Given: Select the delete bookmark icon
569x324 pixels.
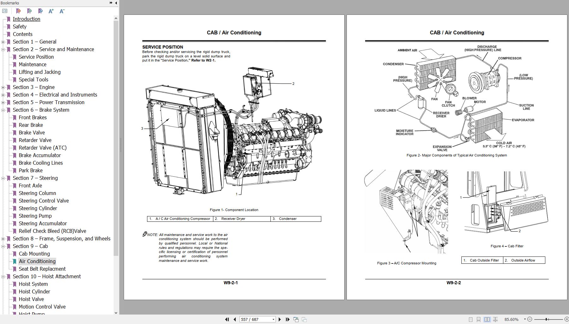Looking at the screenshot, I should pos(18,11).
